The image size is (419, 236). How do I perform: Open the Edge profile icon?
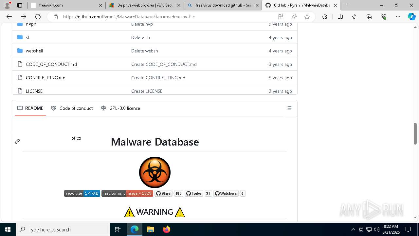(x=7, y=5)
